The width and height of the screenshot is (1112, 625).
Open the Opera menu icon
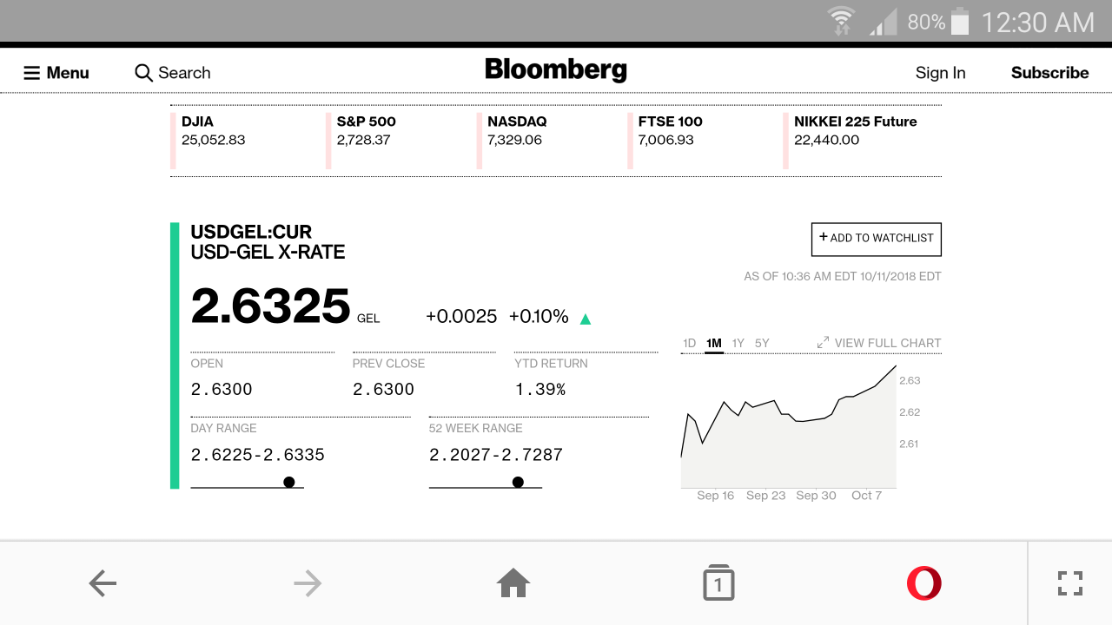923,583
